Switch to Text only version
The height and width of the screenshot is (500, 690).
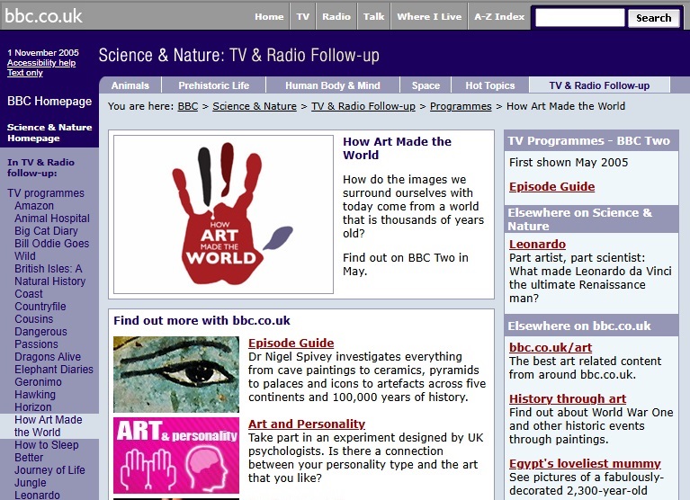tap(24, 73)
